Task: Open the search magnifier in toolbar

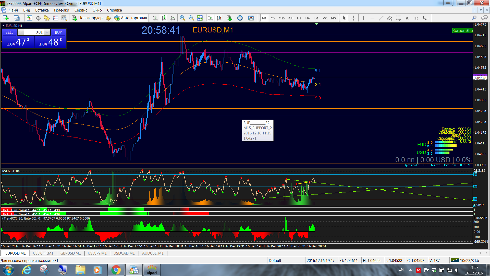Action: point(474,18)
